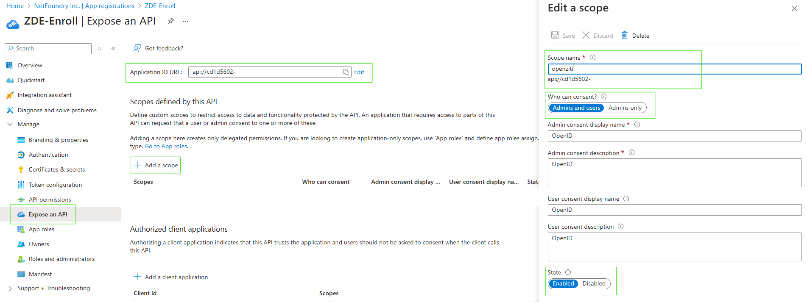The width and height of the screenshot is (807, 302).
Task: Click Add a scope button
Action: click(155, 165)
